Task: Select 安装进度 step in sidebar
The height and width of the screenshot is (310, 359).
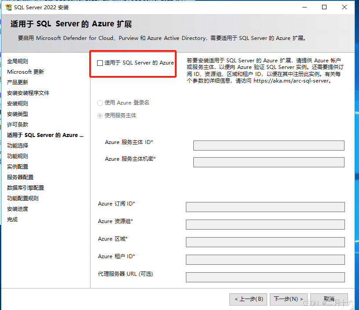Action: click(x=18, y=209)
